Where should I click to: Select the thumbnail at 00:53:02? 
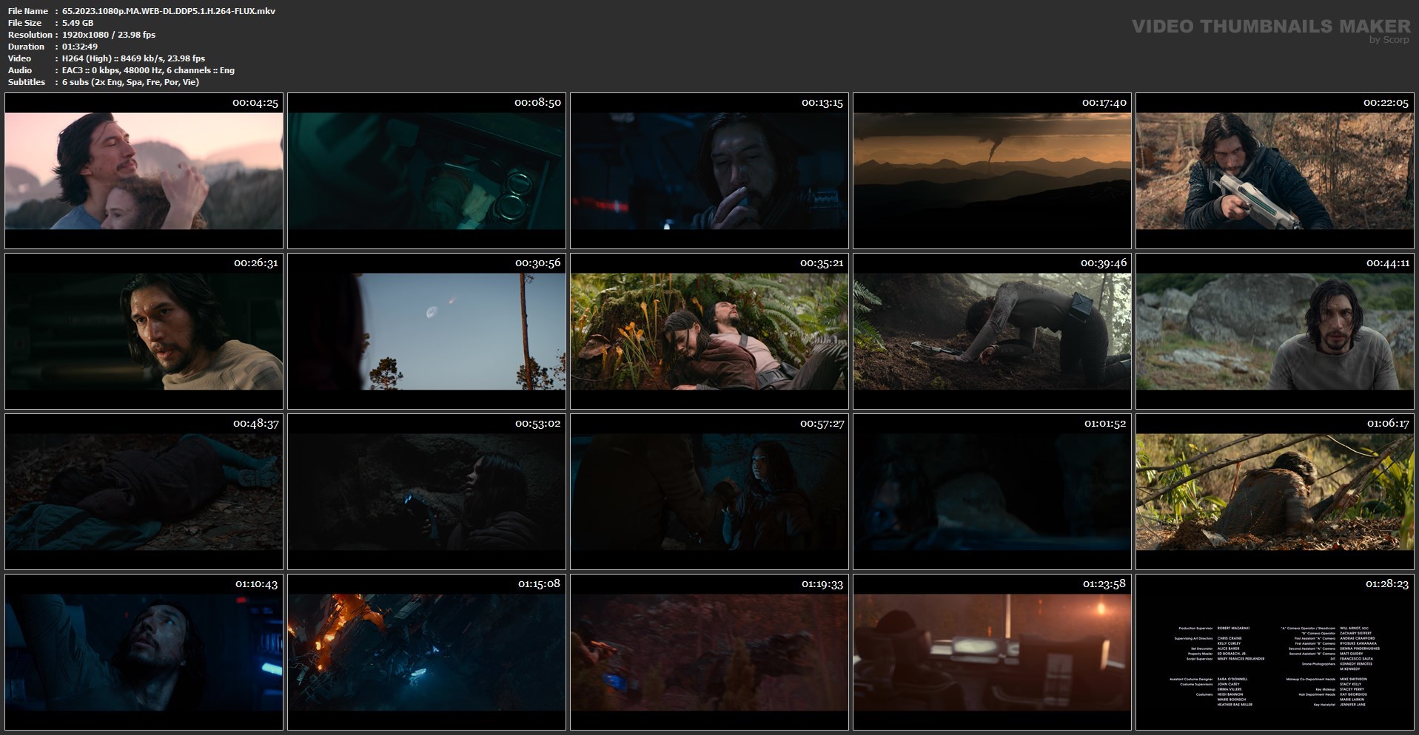[426, 492]
